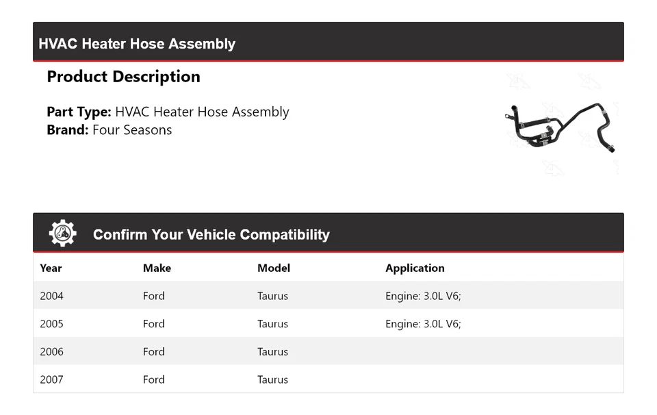Click the gear compatibility icon
This screenshot has height=415, width=657.
click(62, 234)
